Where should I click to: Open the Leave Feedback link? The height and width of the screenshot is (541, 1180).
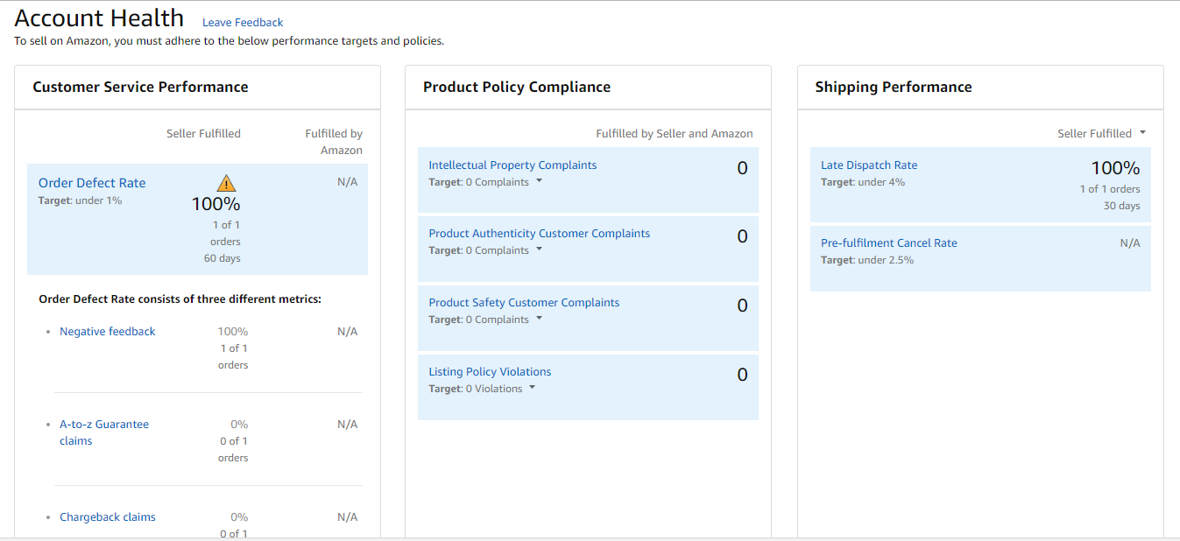pyautogui.click(x=243, y=23)
